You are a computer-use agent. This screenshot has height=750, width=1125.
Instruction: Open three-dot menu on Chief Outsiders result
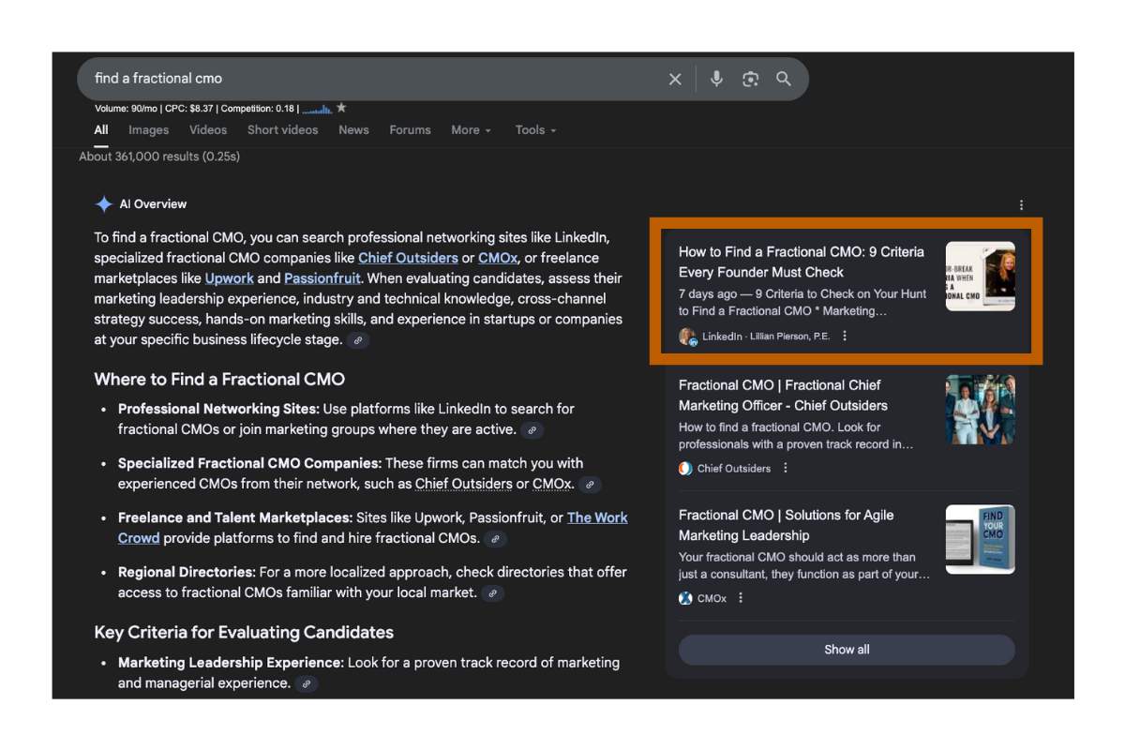click(x=786, y=469)
